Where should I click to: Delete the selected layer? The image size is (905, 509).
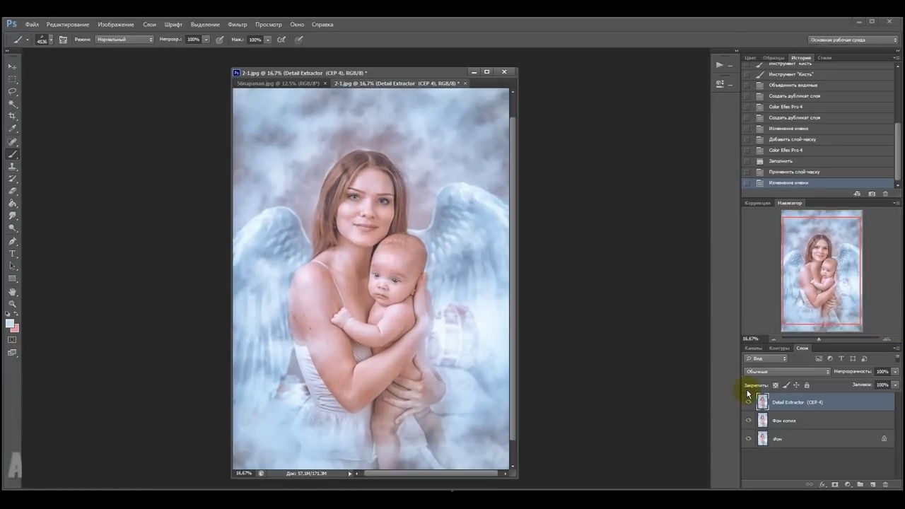coord(885,484)
